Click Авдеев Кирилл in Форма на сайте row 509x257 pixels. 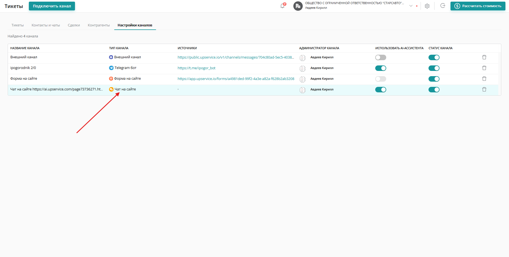coord(322,79)
